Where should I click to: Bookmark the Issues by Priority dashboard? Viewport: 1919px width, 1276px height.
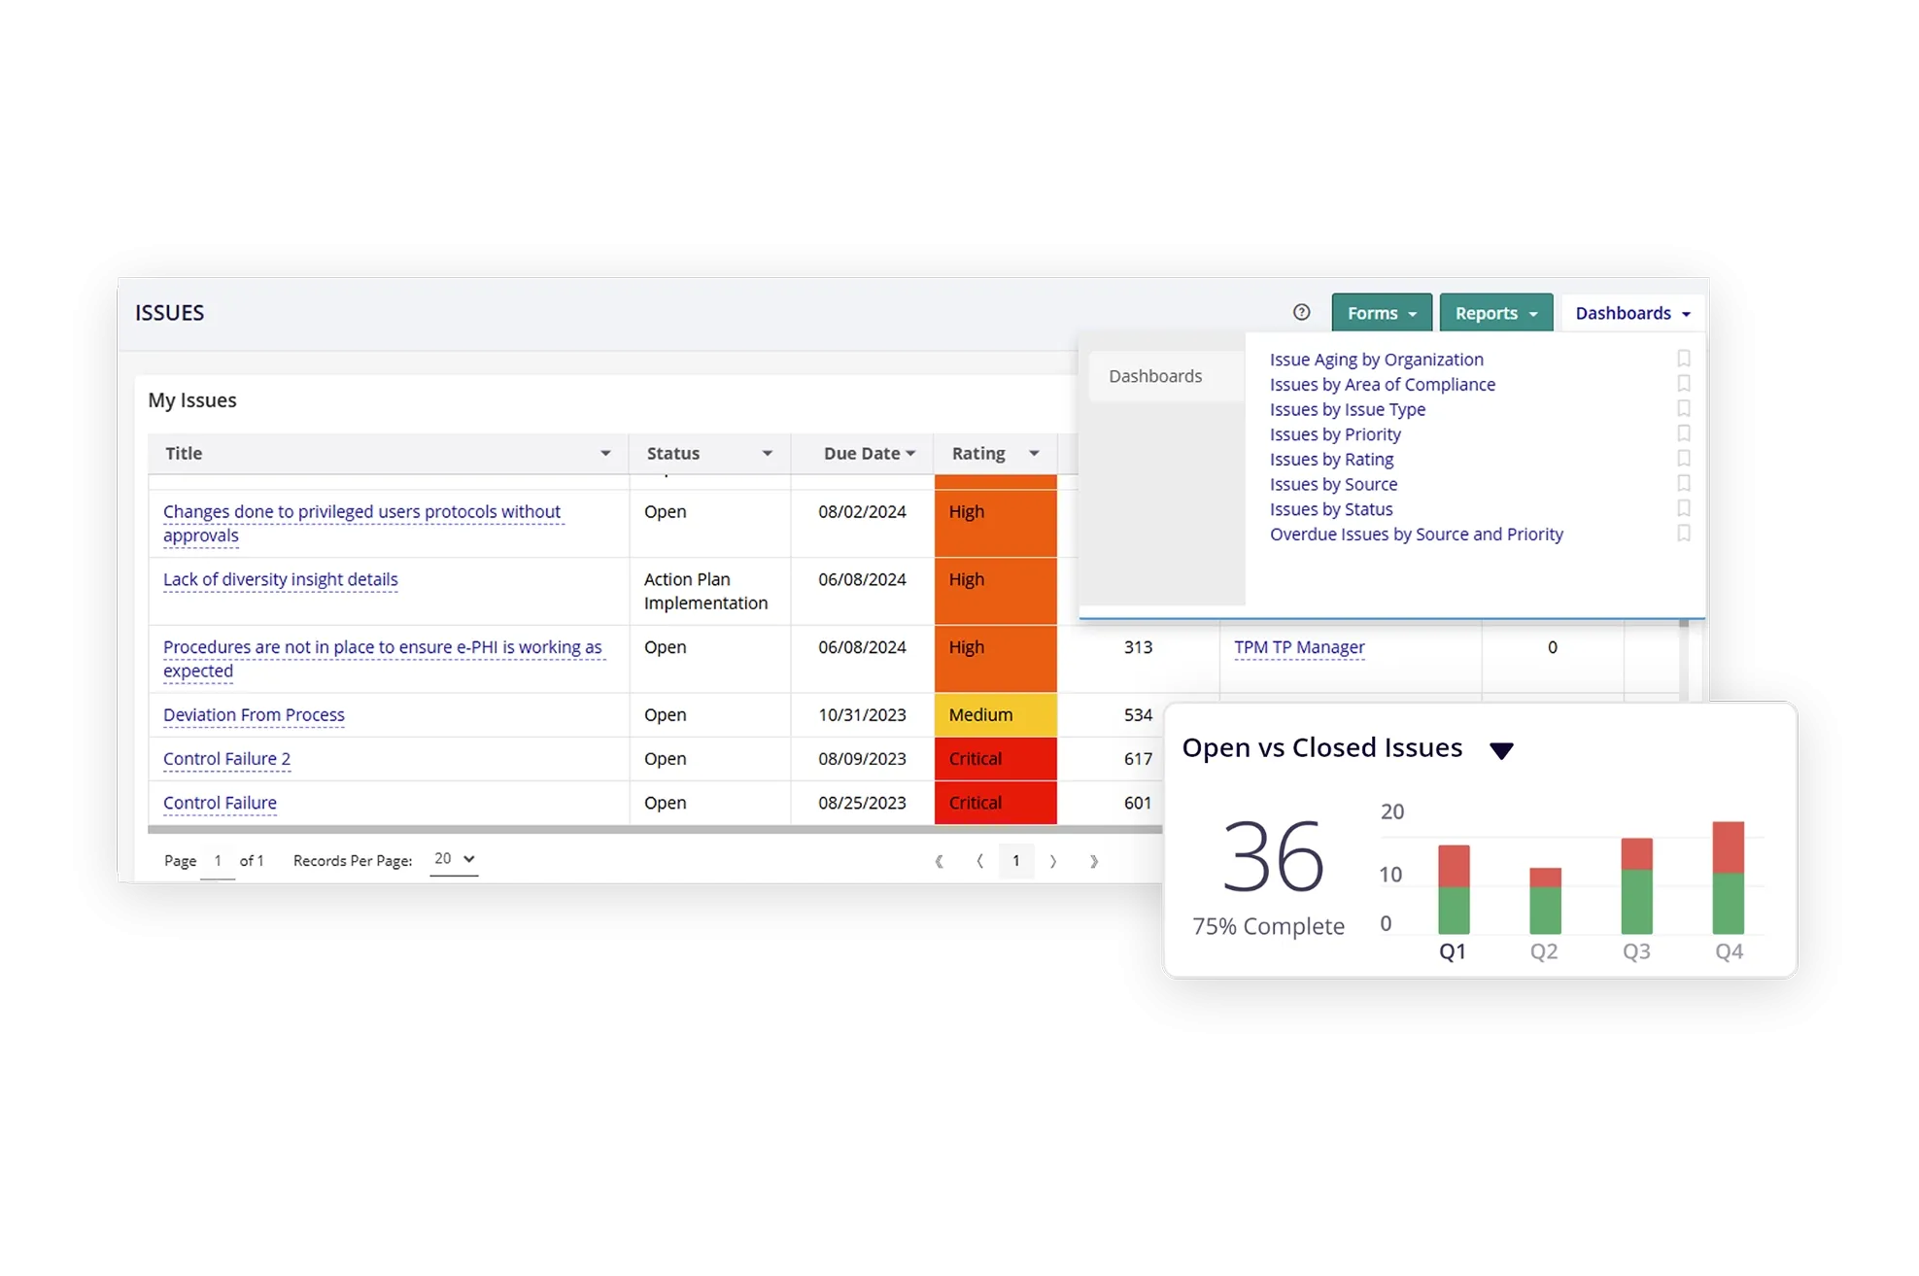[1684, 433]
